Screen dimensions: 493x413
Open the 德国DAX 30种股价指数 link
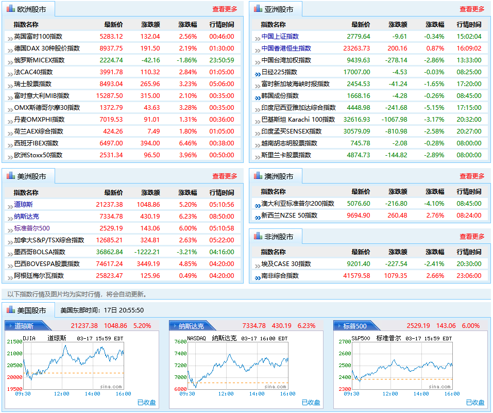click(x=47, y=48)
